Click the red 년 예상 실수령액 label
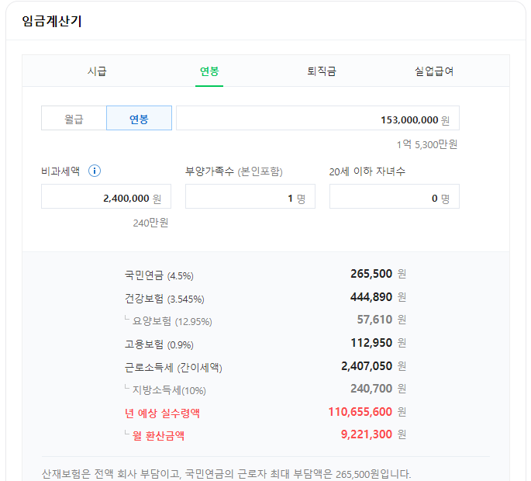The height and width of the screenshot is (481, 531). (162, 414)
